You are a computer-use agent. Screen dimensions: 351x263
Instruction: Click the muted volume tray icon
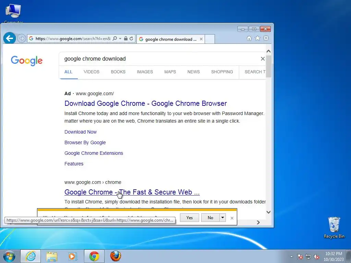(x=316, y=256)
